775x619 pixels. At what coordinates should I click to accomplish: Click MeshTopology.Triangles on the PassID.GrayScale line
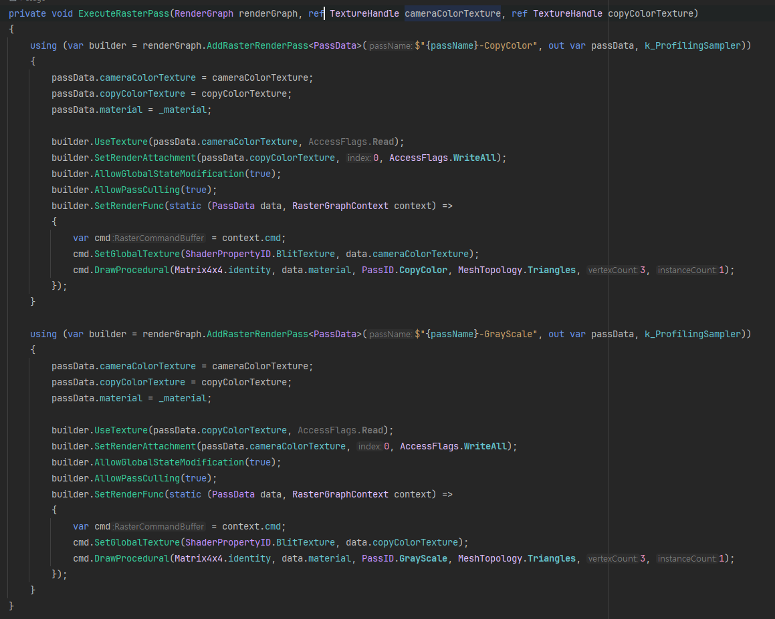517,558
